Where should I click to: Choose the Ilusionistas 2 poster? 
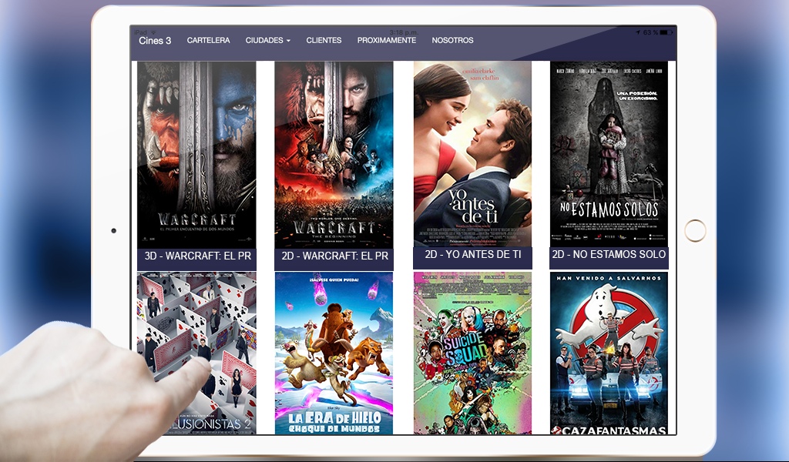(x=196, y=353)
